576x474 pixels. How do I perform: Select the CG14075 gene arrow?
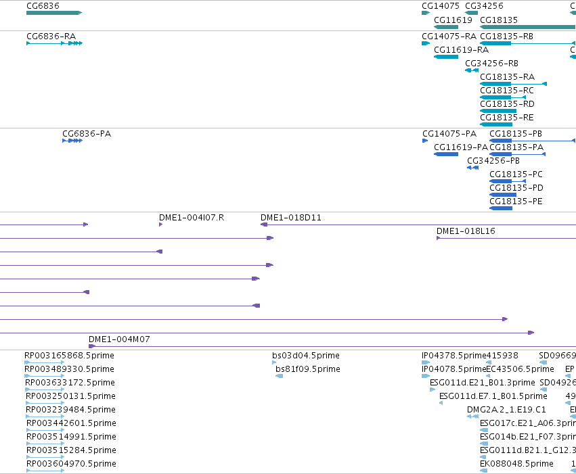tap(426, 13)
